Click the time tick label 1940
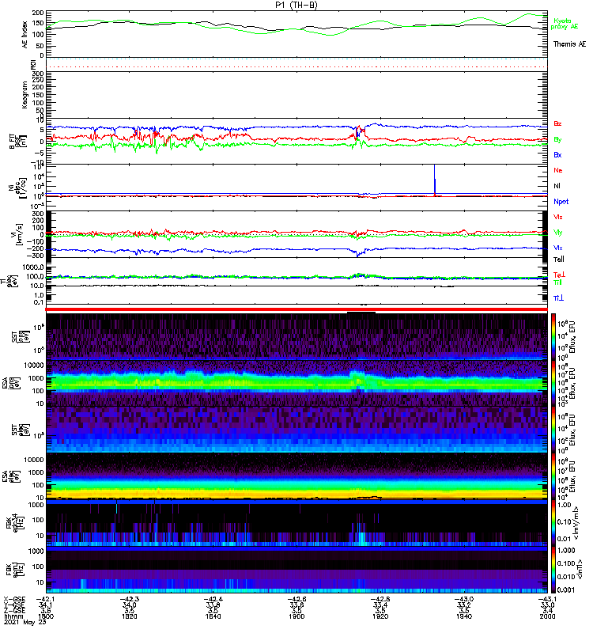593x633 pixels. [464, 616]
